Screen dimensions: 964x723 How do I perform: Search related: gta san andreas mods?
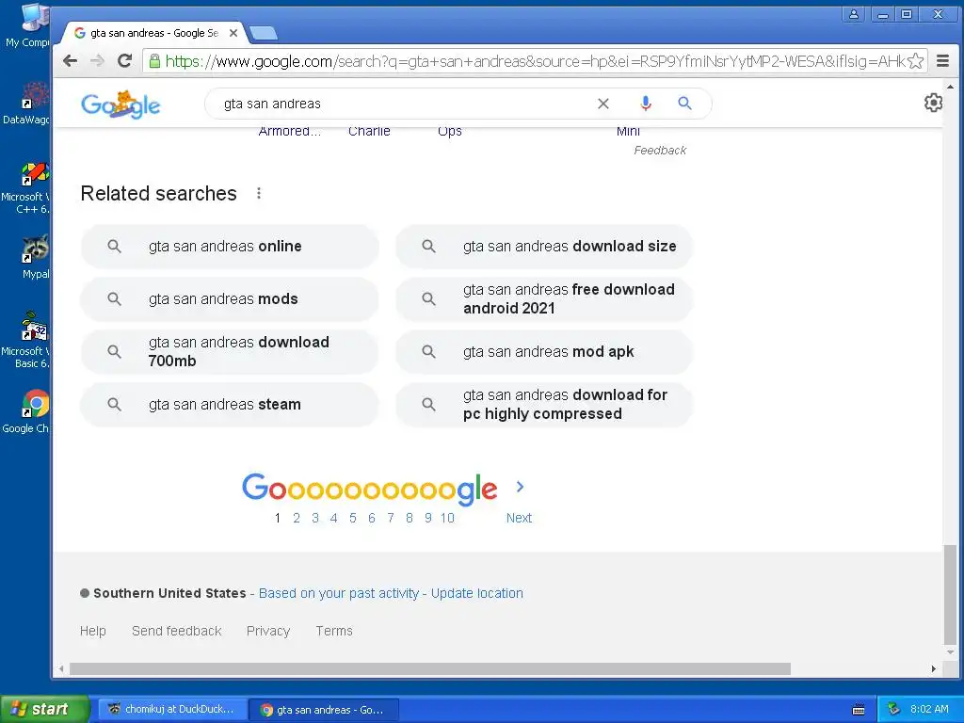pos(230,299)
